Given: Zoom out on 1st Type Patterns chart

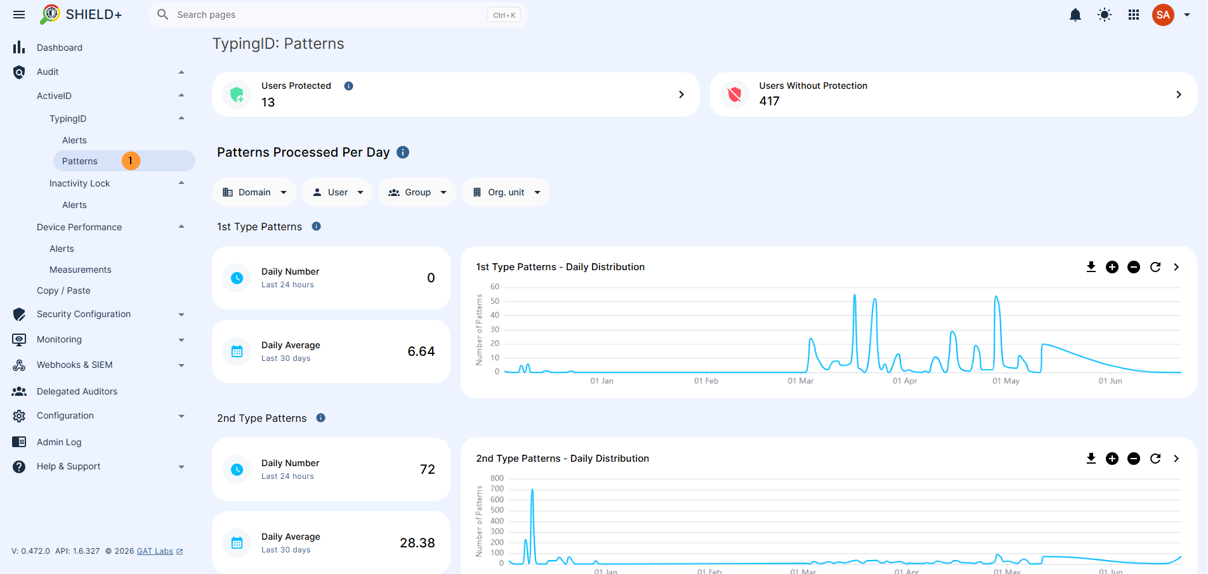Looking at the screenshot, I should pos(1134,267).
